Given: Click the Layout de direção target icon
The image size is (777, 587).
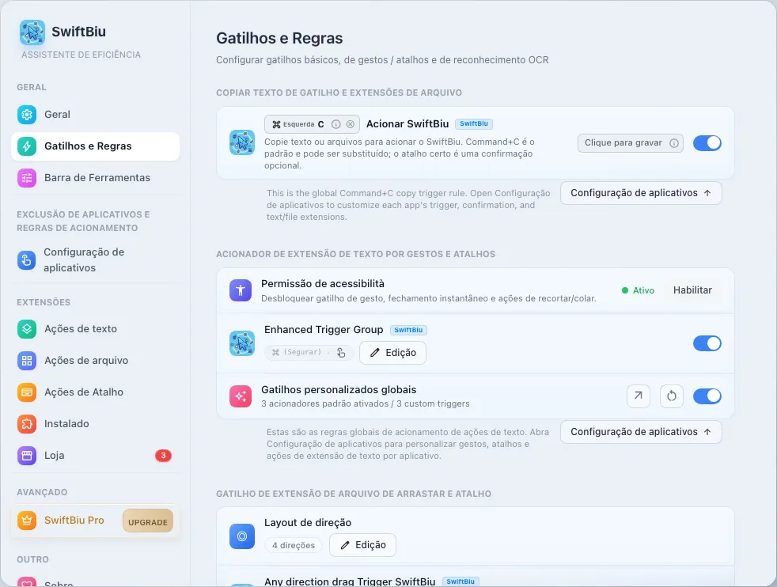Looking at the screenshot, I should point(242,536).
